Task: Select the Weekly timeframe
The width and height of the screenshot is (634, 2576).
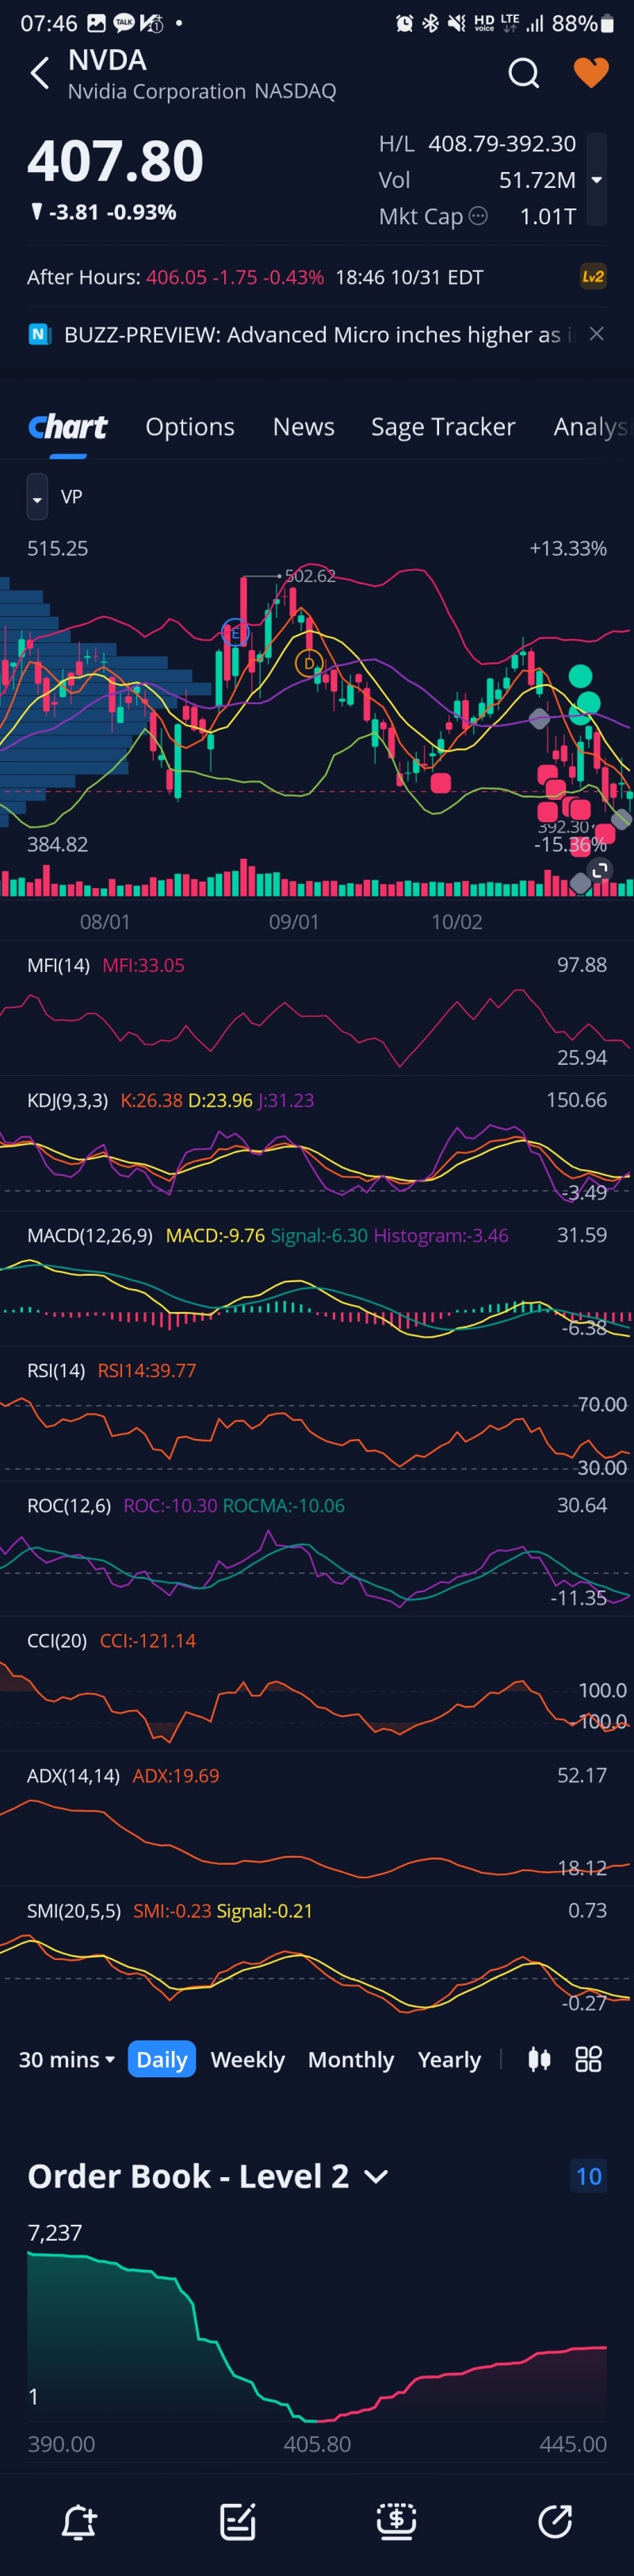Action: [248, 2060]
